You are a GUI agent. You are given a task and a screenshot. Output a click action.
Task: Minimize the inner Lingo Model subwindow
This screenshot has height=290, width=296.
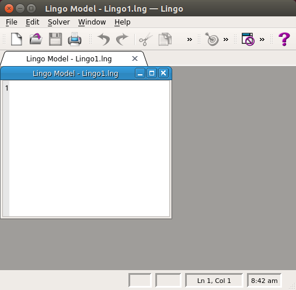(x=140, y=73)
